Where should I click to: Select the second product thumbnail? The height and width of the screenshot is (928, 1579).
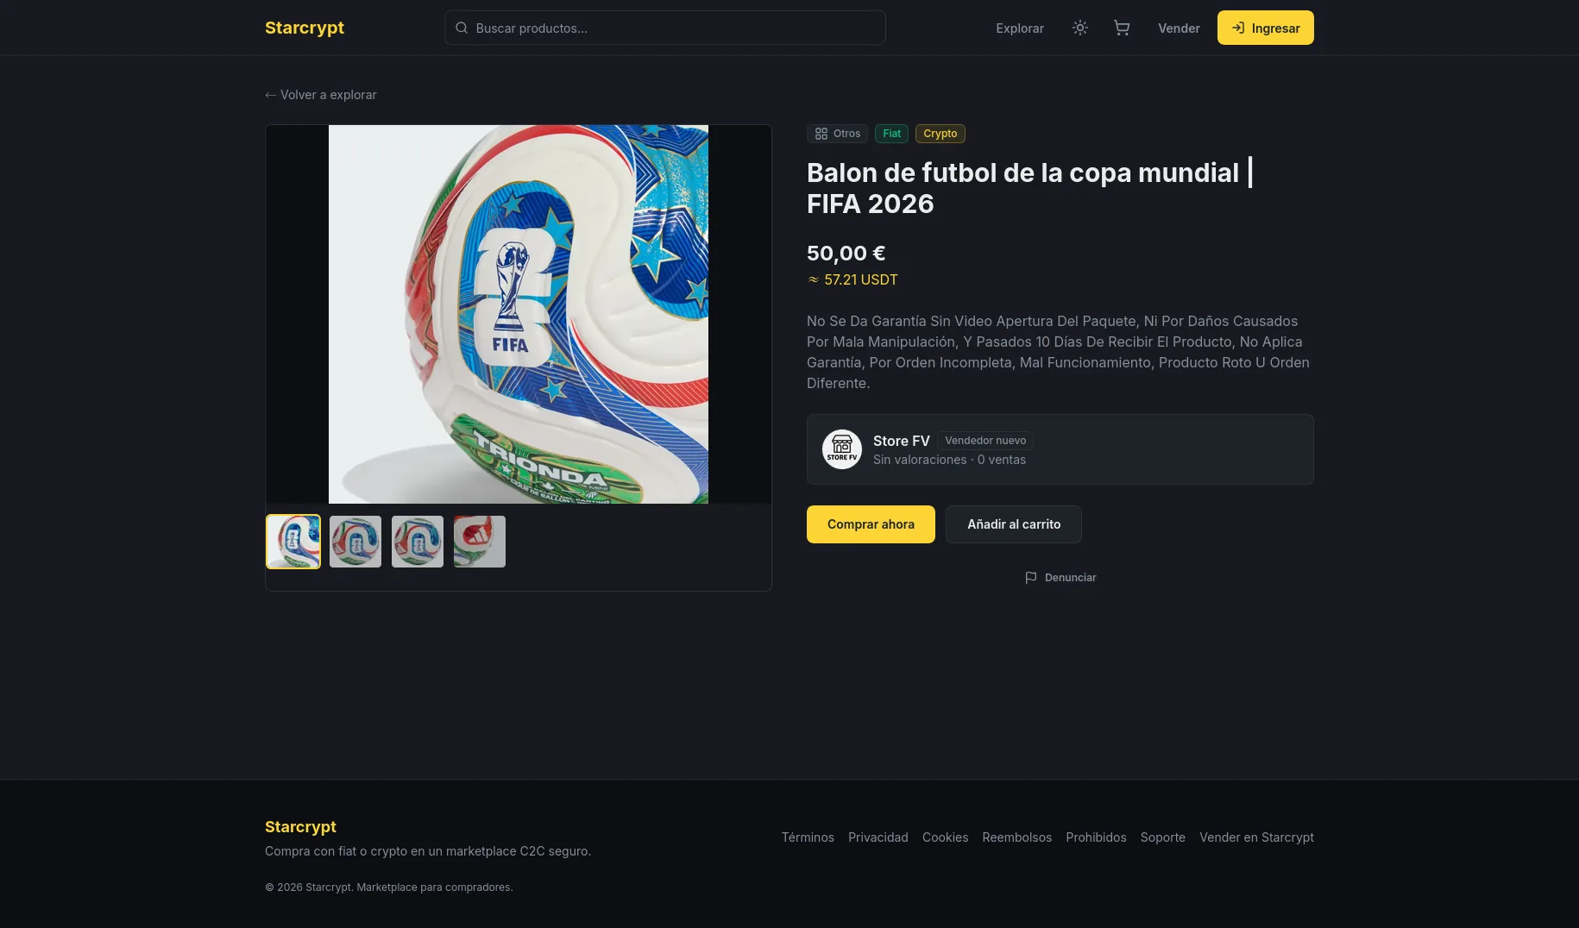click(355, 542)
